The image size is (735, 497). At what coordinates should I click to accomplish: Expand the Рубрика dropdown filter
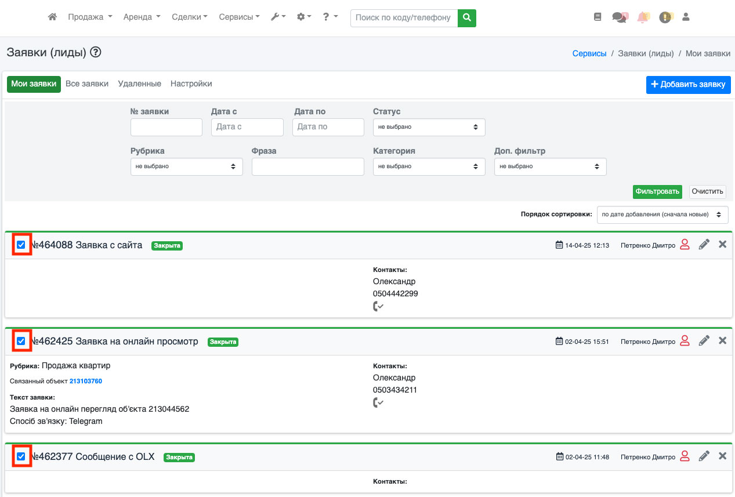[x=186, y=166]
